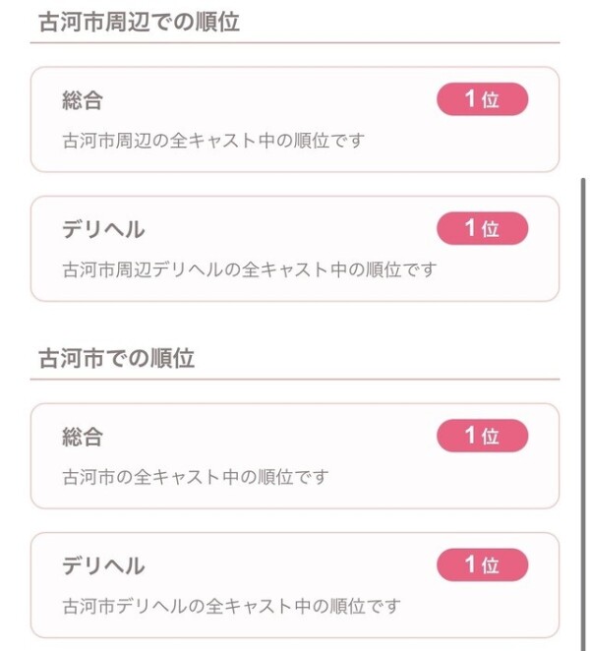Image resolution: width=590 pixels, height=651 pixels.
Task: Click text 古河市デリヘルの全キャスト中の順位です
Action: click(231, 606)
